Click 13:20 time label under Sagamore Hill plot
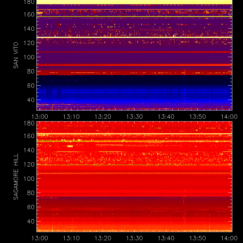 pos(103,238)
